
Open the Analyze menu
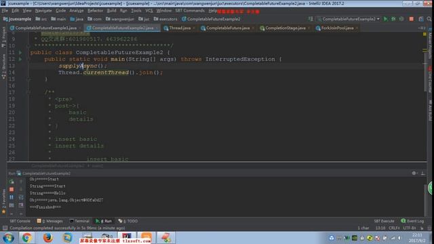point(77,11)
